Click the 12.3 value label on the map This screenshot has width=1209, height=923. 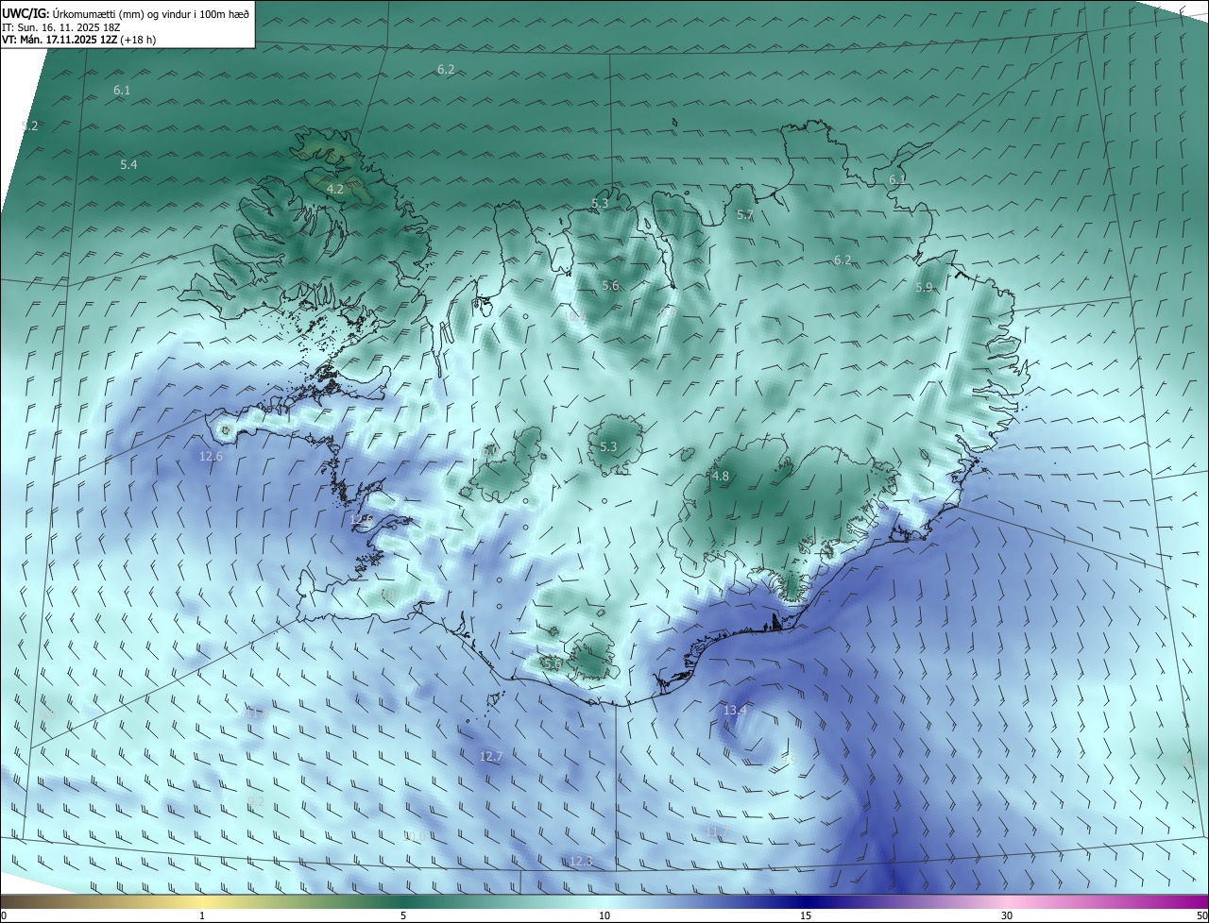pos(581,862)
